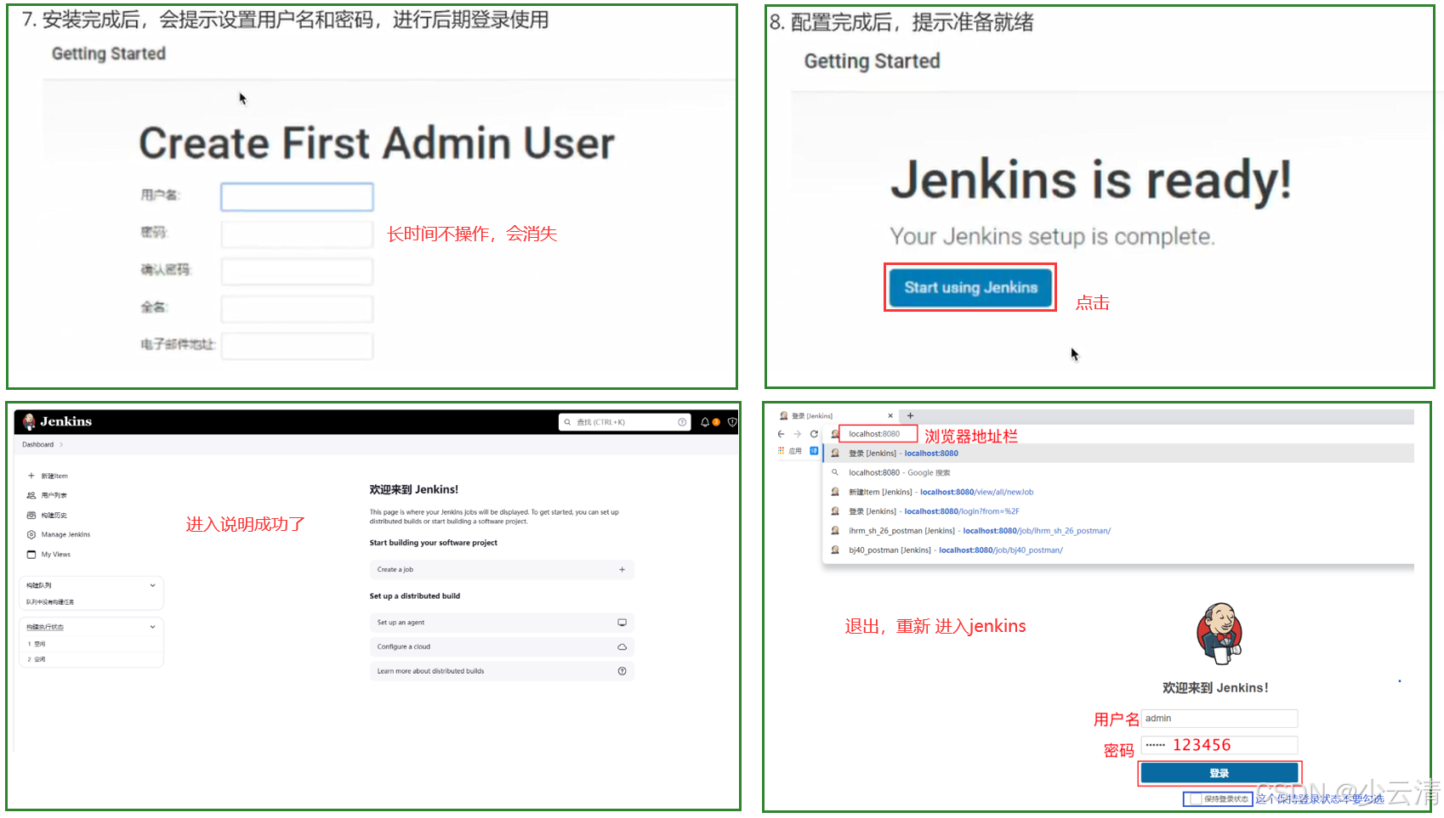The height and width of the screenshot is (818, 1444).
Task: Click the login password field
Action: (1219, 745)
